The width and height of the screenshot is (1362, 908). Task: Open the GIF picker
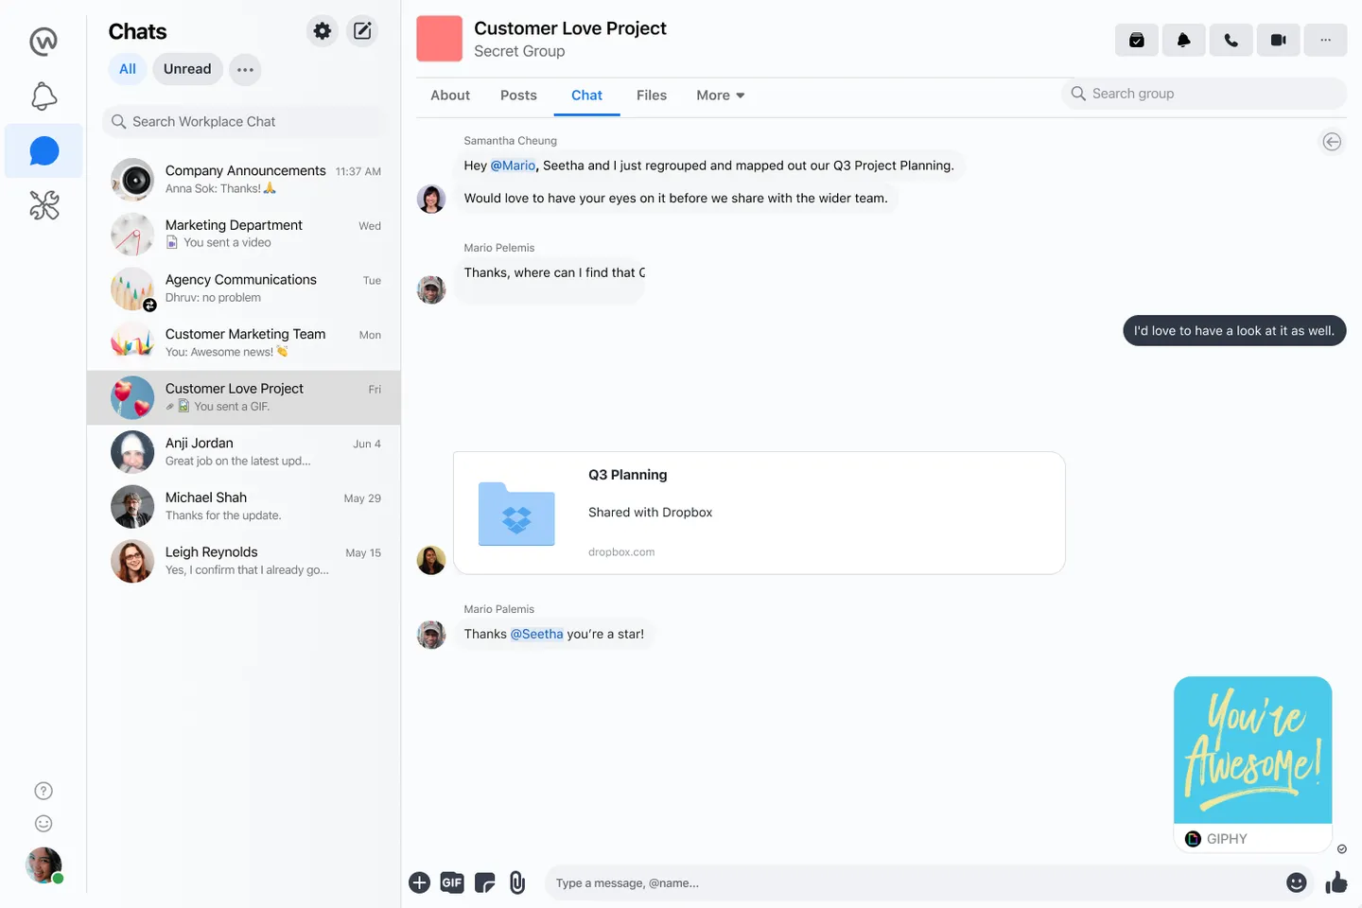coord(452,882)
